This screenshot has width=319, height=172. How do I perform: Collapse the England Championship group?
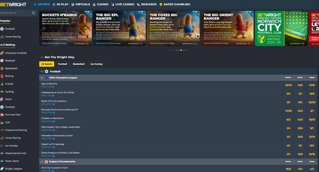[42, 162]
